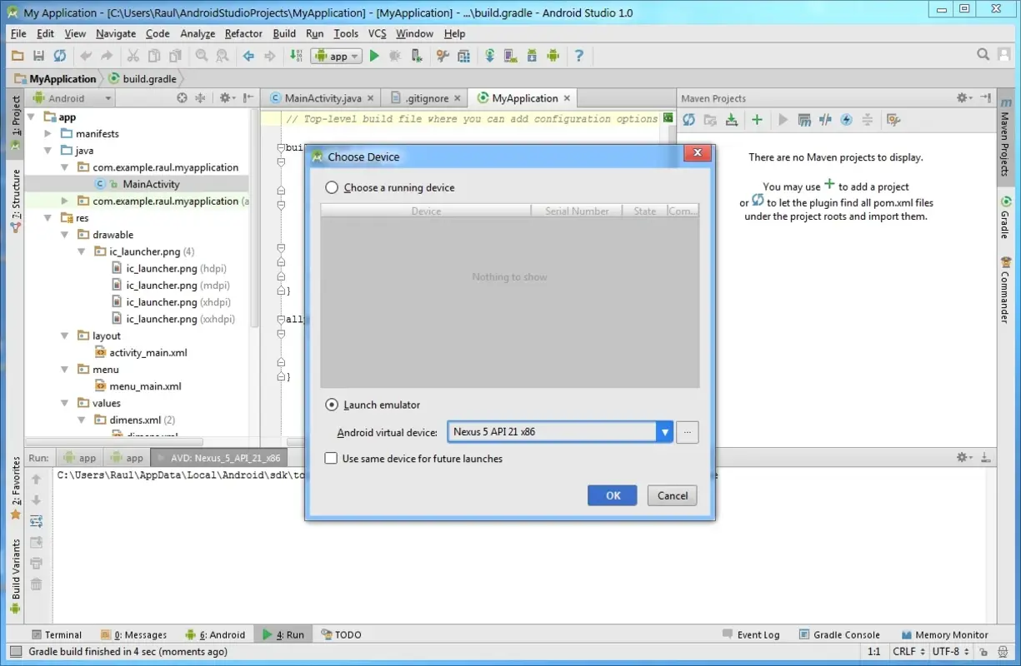The width and height of the screenshot is (1021, 666).
Task: Select the Launch emulator option
Action: coord(331,404)
